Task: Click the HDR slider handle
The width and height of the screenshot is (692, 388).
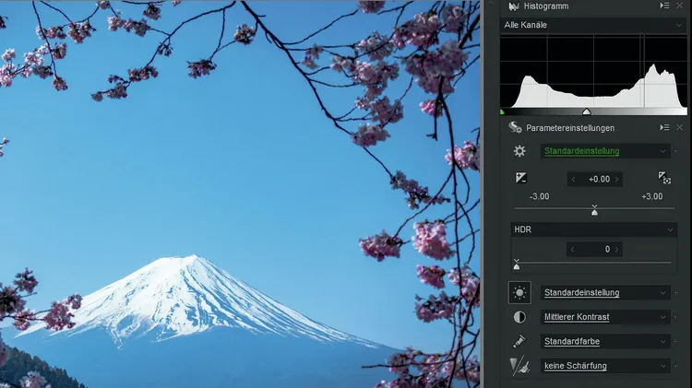Action: (x=517, y=265)
